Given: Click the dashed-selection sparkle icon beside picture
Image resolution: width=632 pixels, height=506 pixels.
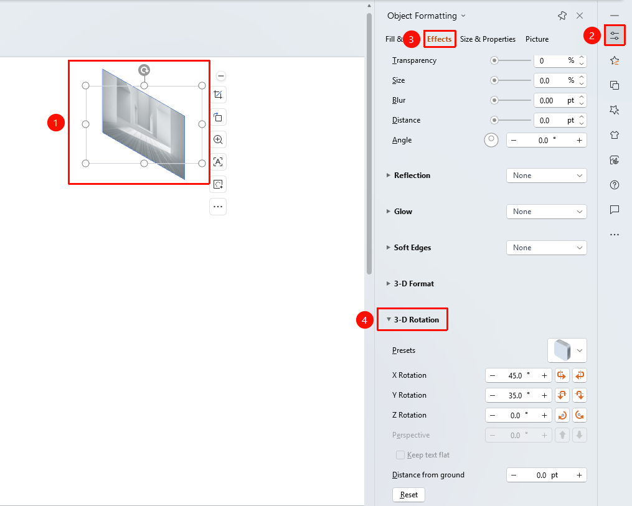Looking at the screenshot, I should [x=218, y=184].
